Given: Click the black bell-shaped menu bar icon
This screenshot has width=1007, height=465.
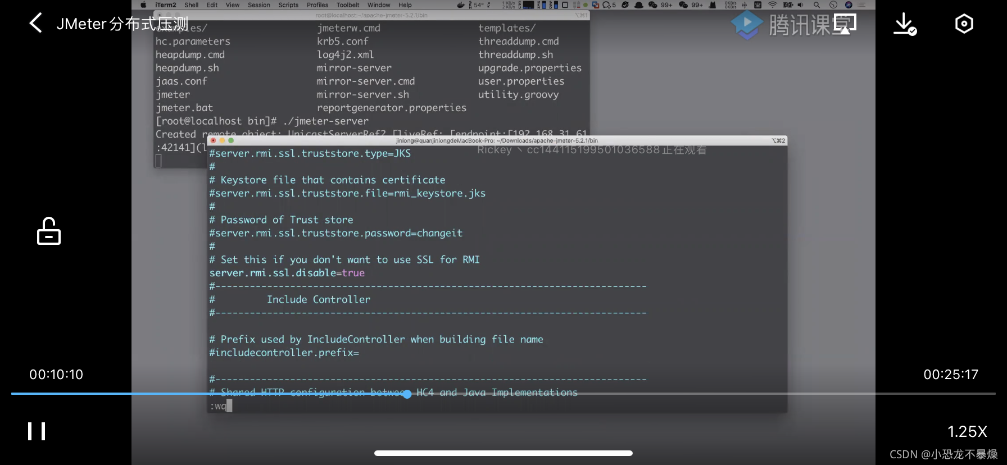Looking at the screenshot, I should coord(638,5).
